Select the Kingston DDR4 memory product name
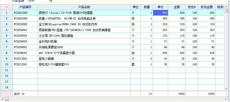The height and width of the screenshot is (102, 230). 84,24
